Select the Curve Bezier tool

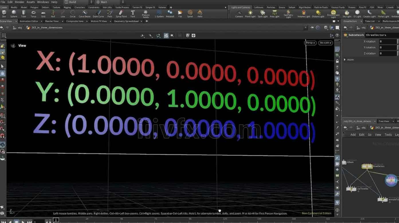coord(84,13)
